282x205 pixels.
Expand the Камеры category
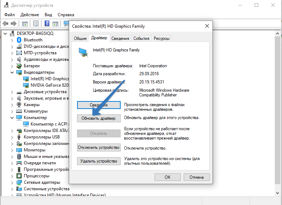[12, 105]
